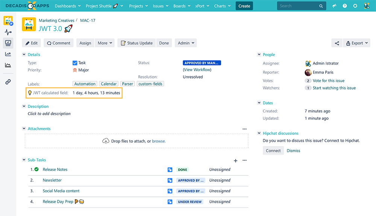
Task: Open the Export dropdown
Action: pyautogui.click(x=357, y=43)
